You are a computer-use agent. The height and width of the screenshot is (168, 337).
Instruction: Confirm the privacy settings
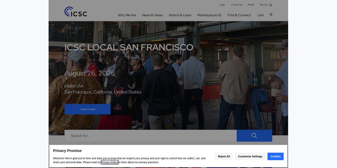click(275, 157)
